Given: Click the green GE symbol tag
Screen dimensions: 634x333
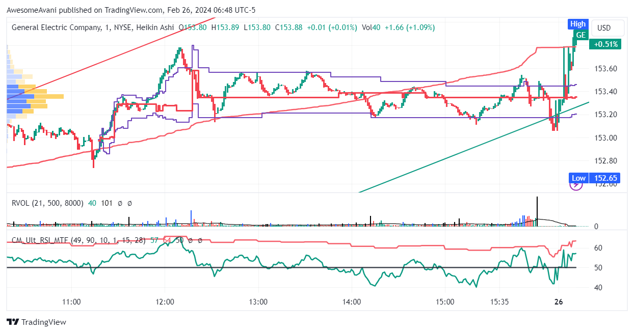Looking at the screenshot, I should click(580, 35).
